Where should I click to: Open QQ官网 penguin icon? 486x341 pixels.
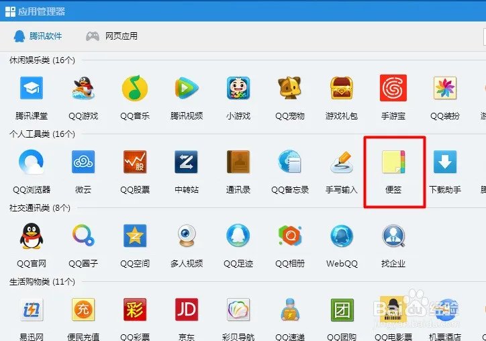(32, 236)
